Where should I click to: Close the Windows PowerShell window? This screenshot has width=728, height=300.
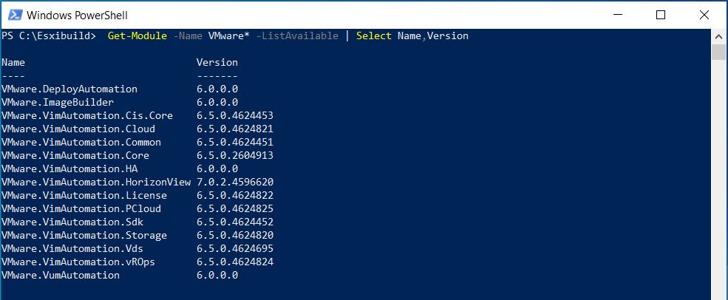tap(704, 16)
